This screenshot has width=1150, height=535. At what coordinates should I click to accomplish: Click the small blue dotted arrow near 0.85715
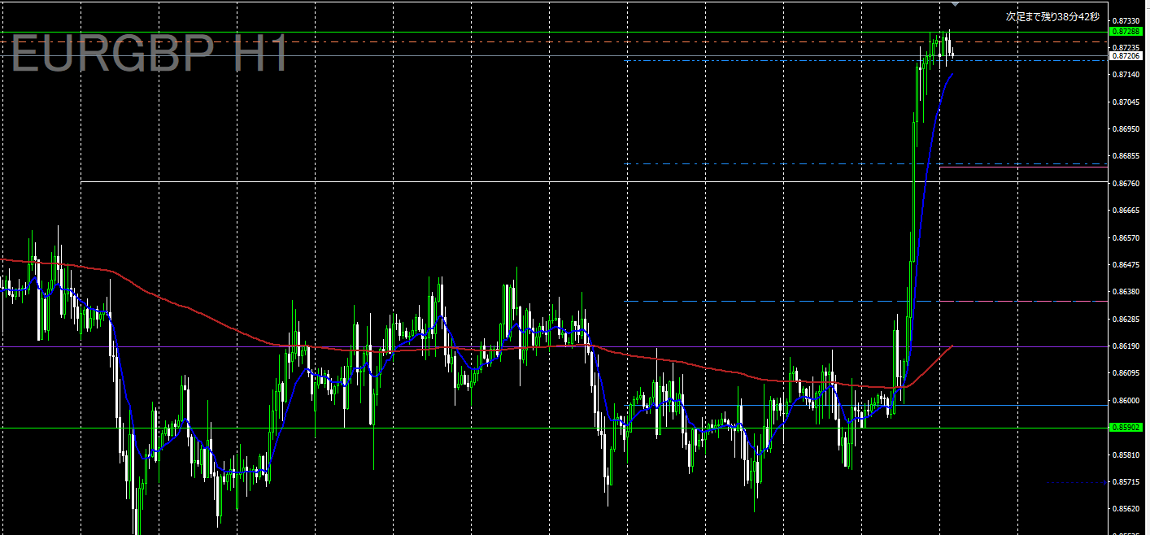pyautogui.click(x=1078, y=483)
